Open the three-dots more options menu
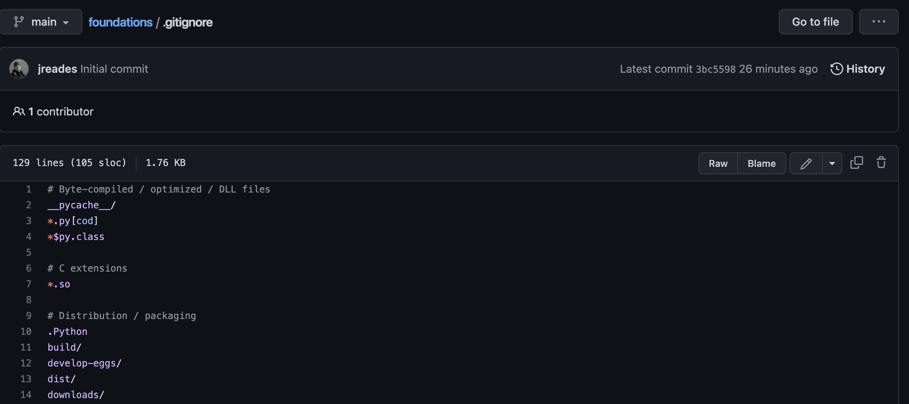909x404 pixels. point(879,22)
